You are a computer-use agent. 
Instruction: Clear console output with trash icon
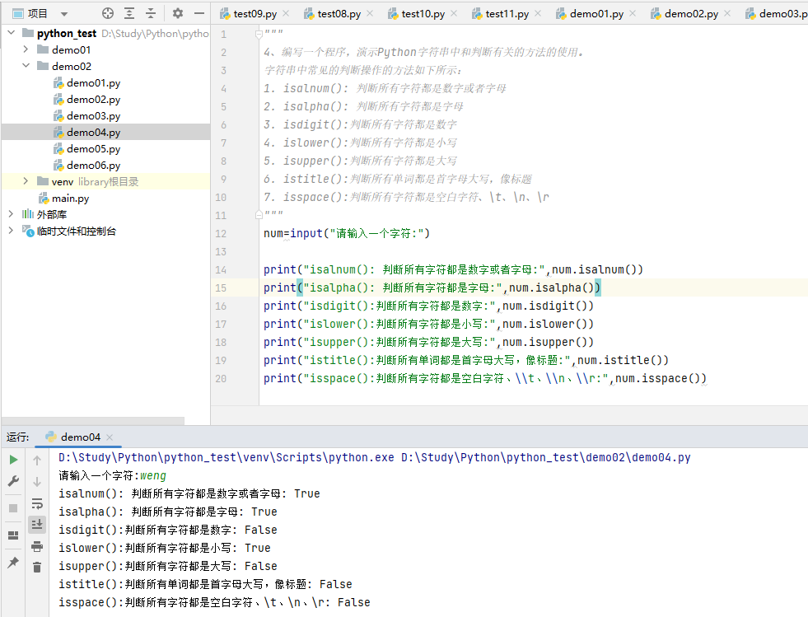pyautogui.click(x=37, y=568)
